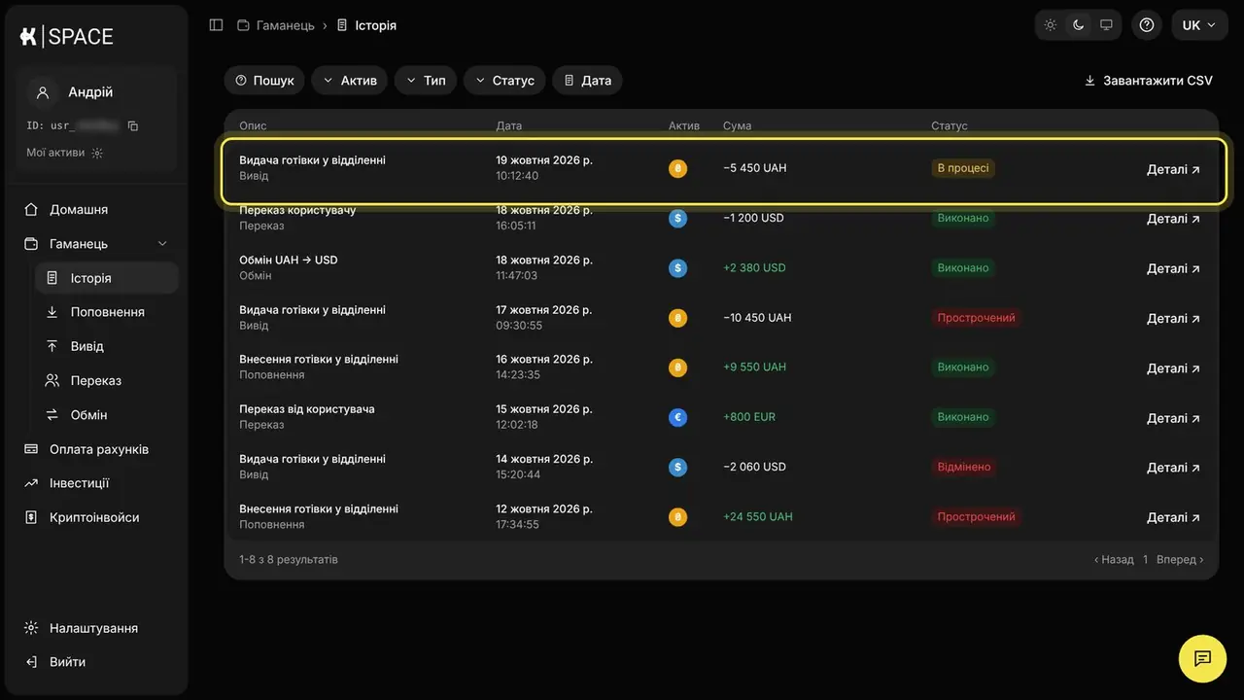Switch to dark theme moon icon
The width and height of the screenshot is (1244, 700).
[1079, 25]
